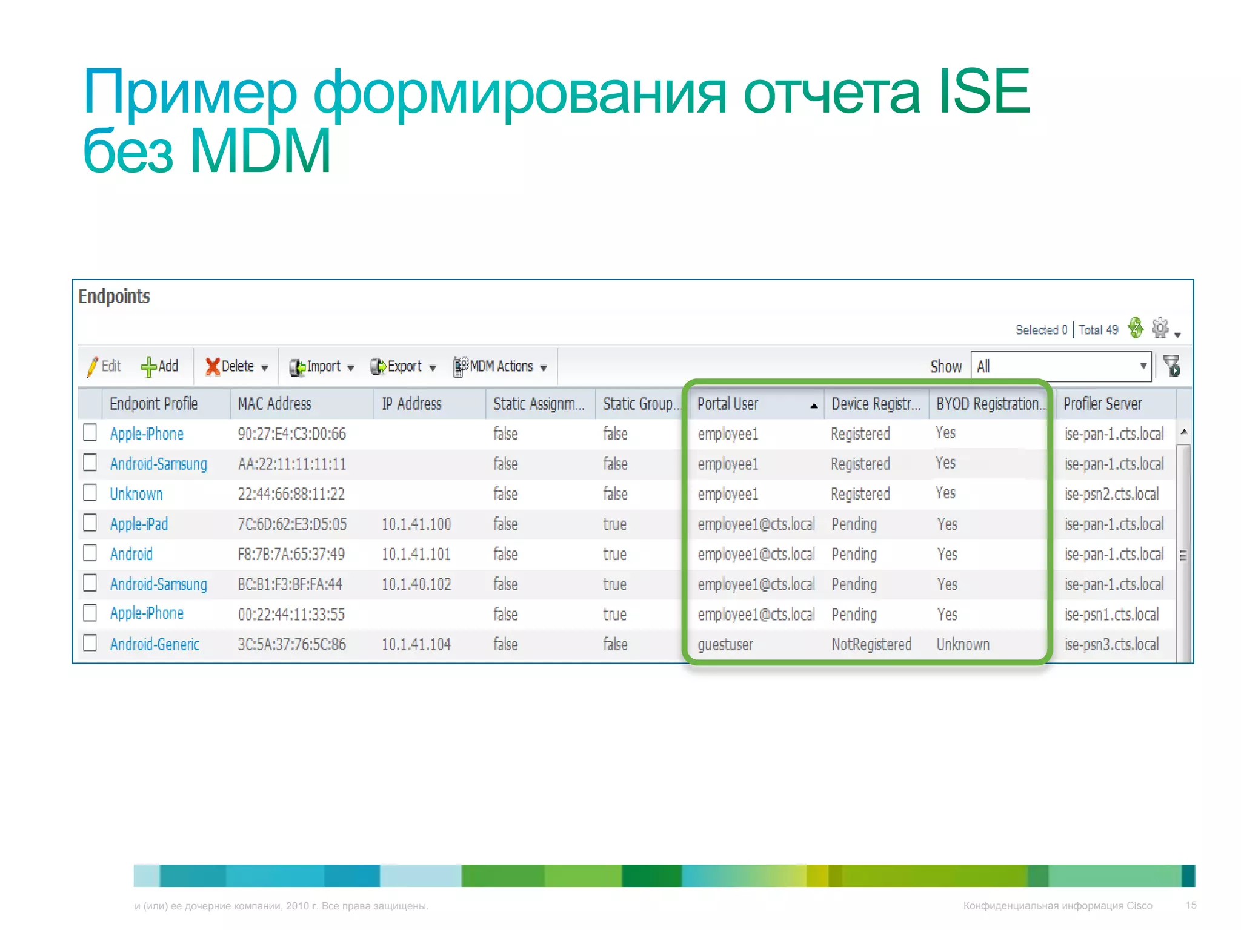The width and height of the screenshot is (1241, 930).
Task: Check the Apple-iPhone 90:27:E4:C3:D0:66 row checkbox
Action: pyautogui.click(x=90, y=432)
